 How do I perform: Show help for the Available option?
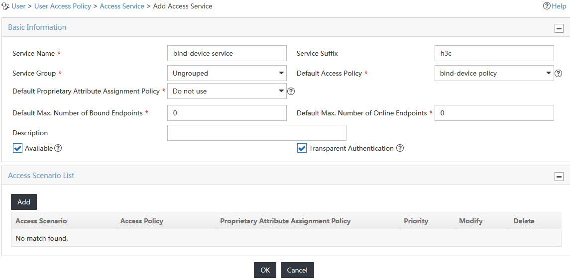(x=58, y=148)
